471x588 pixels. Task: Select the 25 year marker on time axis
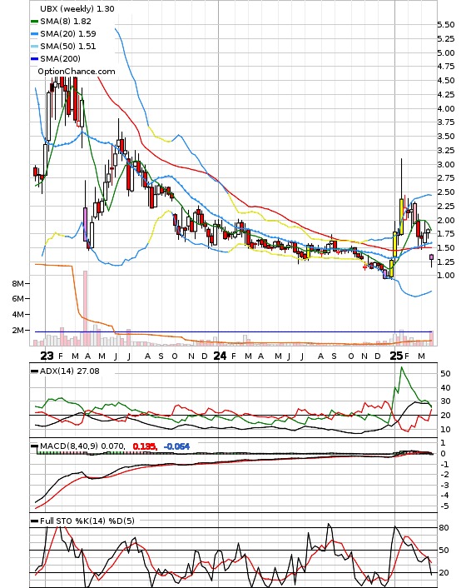pos(396,356)
